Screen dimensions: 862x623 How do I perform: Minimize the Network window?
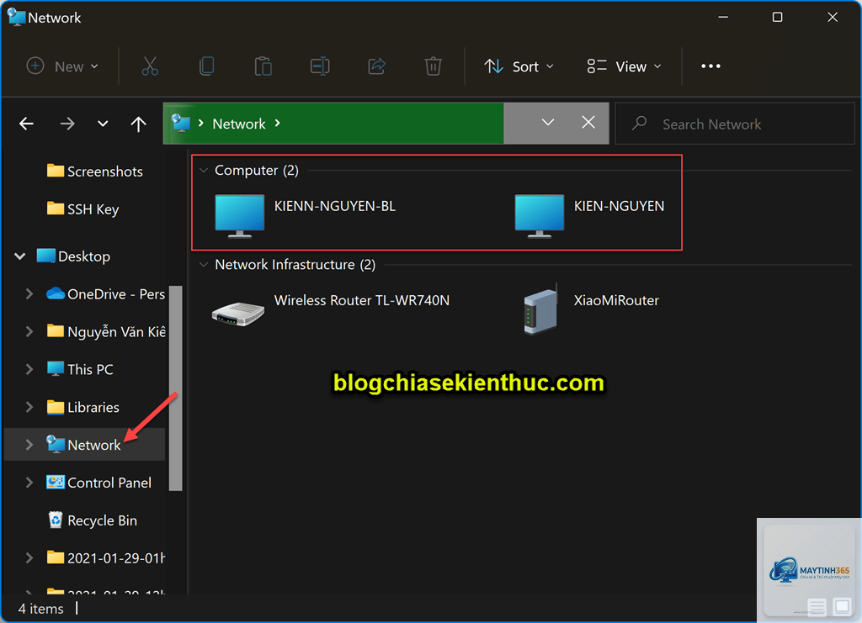pyautogui.click(x=723, y=17)
